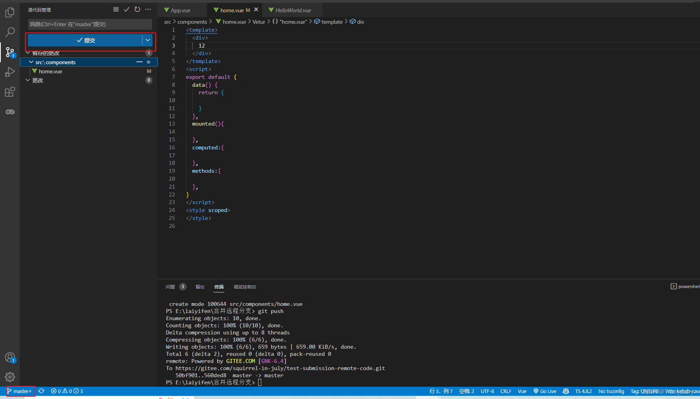Close the home.vue editor tab

256,10
